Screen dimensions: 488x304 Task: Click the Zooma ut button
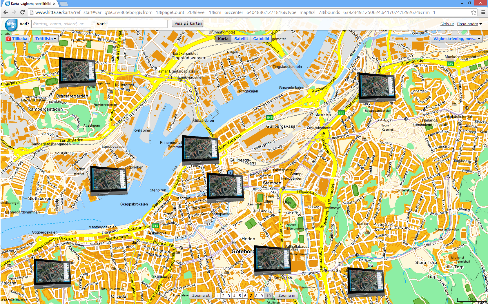[x=201, y=296]
